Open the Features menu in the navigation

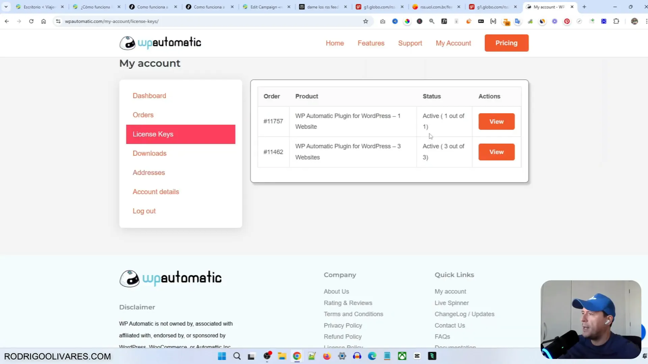pos(371,43)
